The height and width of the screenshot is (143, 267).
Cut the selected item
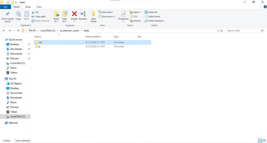click(35, 12)
